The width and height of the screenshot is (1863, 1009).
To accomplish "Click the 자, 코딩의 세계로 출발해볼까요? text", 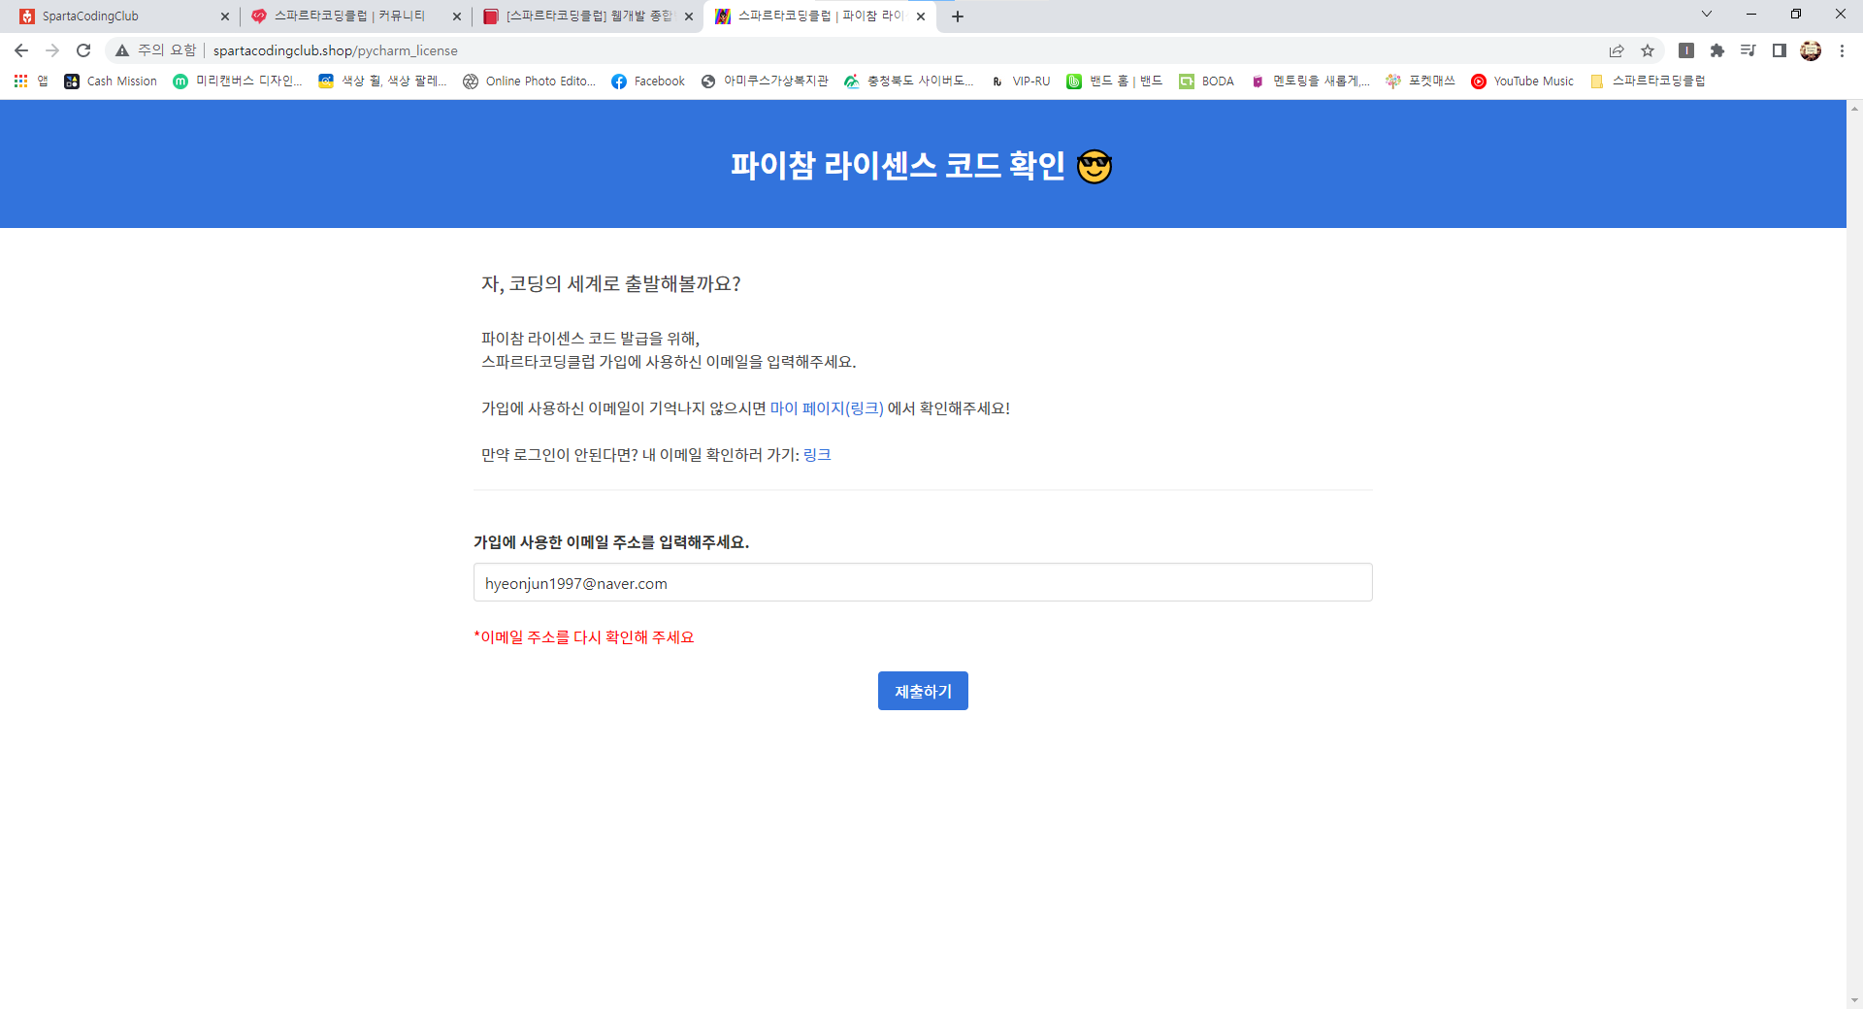I will point(611,283).
